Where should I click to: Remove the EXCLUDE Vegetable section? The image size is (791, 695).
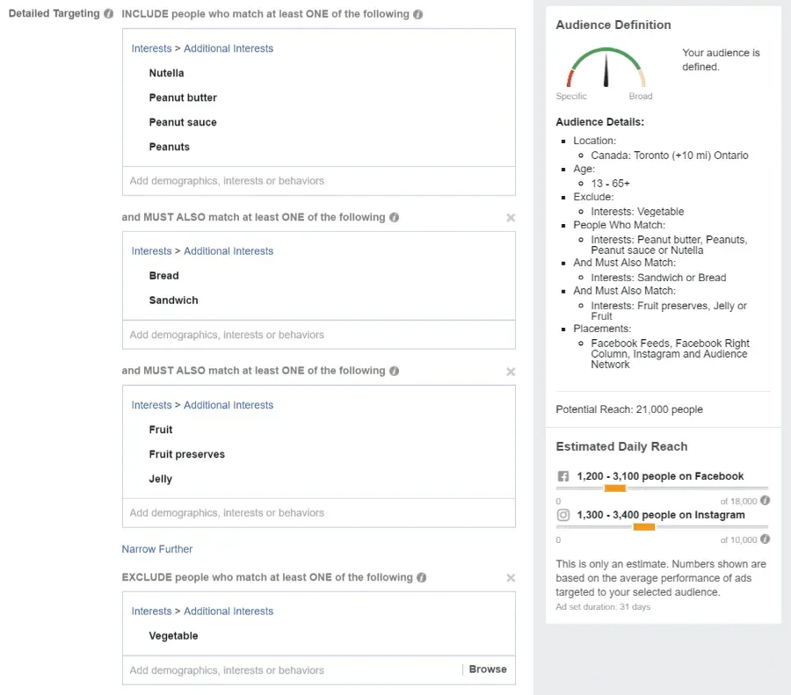[510, 578]
